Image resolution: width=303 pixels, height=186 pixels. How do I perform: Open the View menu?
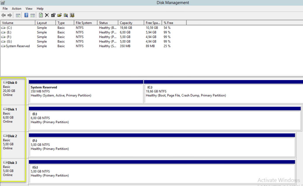[x=29, y=9]
